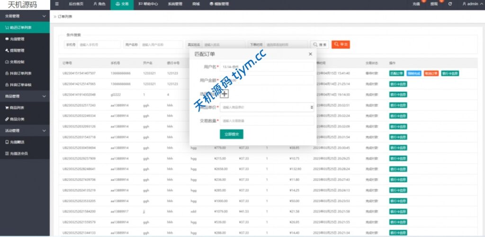This screenshot has height=237, width=485.
Task: Click the 提现 notification in top bar
Action: (434, 4)
